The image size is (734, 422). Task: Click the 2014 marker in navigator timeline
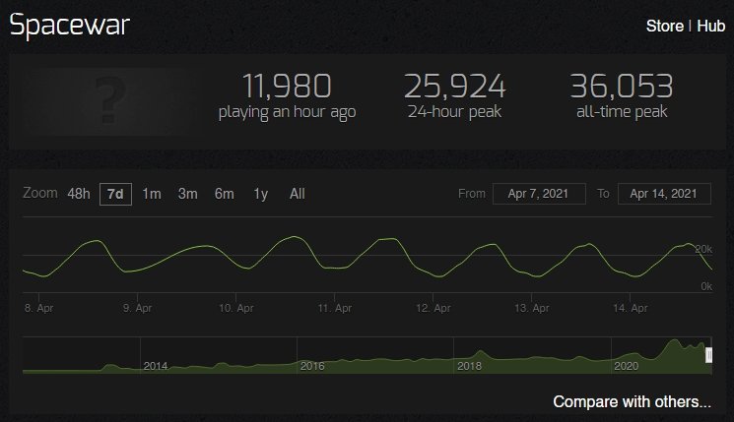click(x=156, y=366)
